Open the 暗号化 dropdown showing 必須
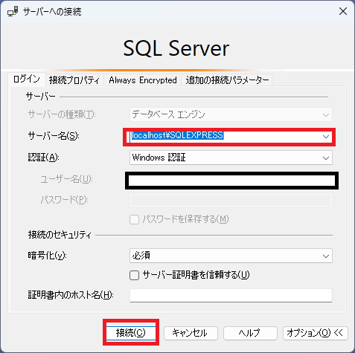Image resolution: width=355 pixels, height=353 pixels. [231, 256]
